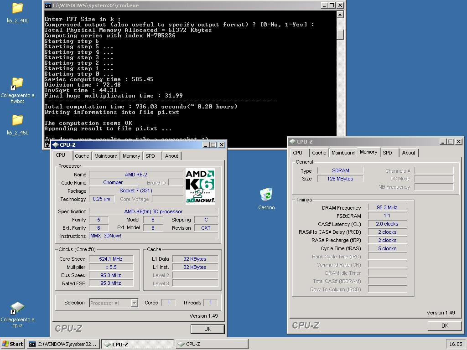Click the Code Name value Chomper
Screen dimensions: 467x350
(x=113, y=182)
